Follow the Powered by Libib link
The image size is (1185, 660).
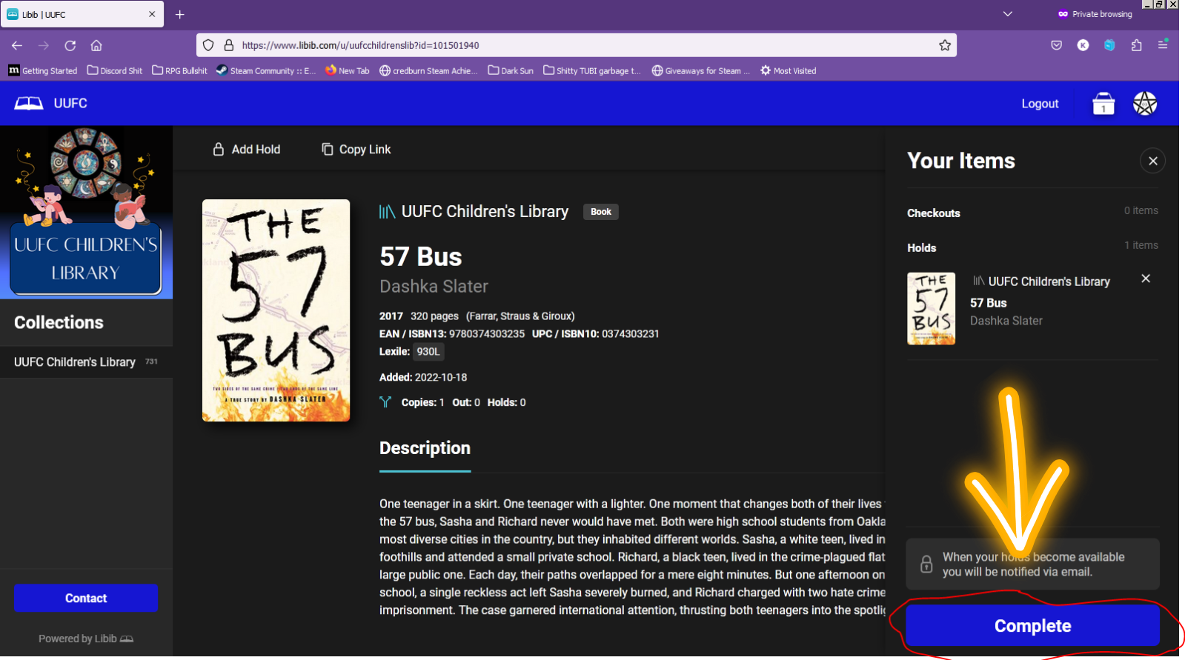(86, 639)
